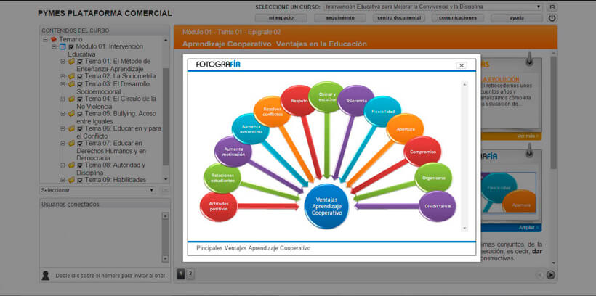Image resolution: width=596 pixels, height=296 pixels.
Task: Expand Tema 03 tree node
Action: tap(63, 84)
